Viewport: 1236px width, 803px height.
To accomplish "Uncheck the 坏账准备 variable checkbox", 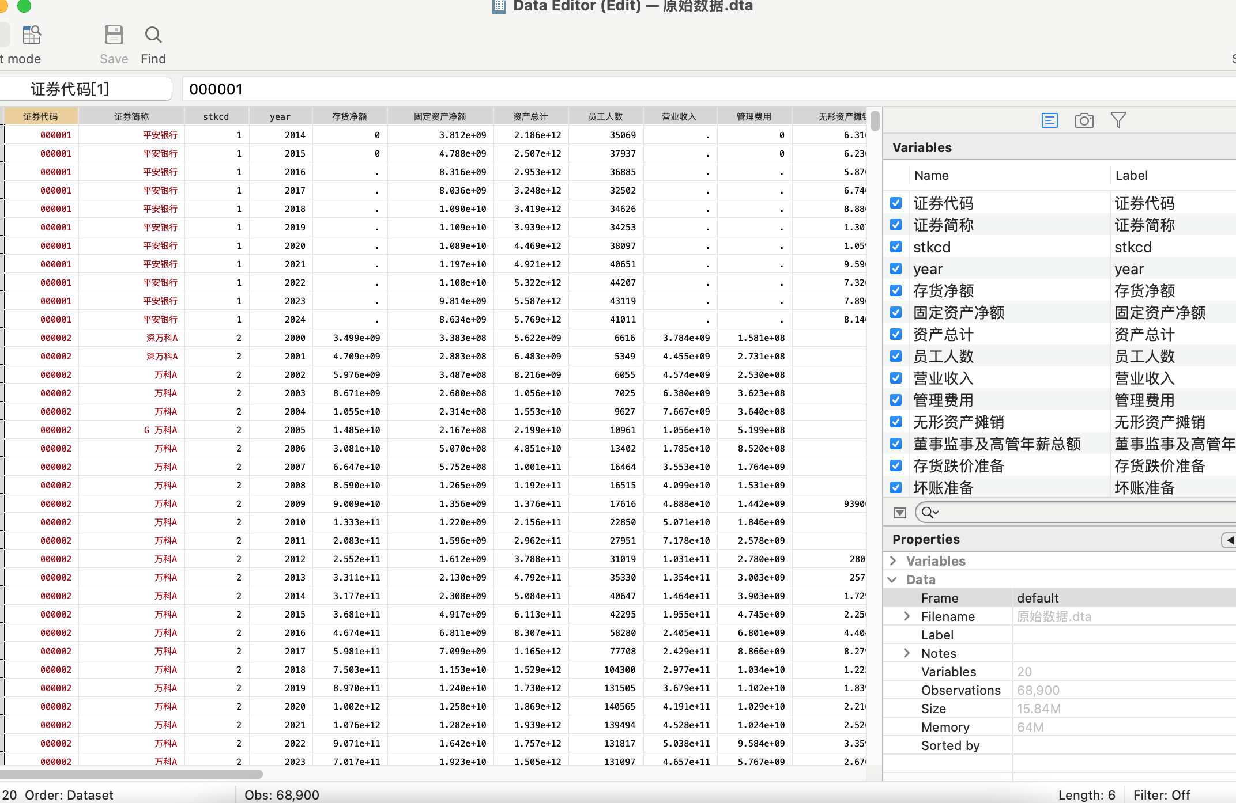I will click(x=896, y=488).
